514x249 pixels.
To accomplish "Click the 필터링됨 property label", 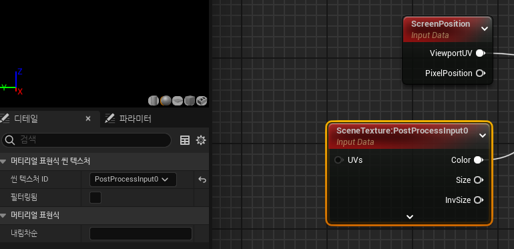I will (x=24, y=198).
